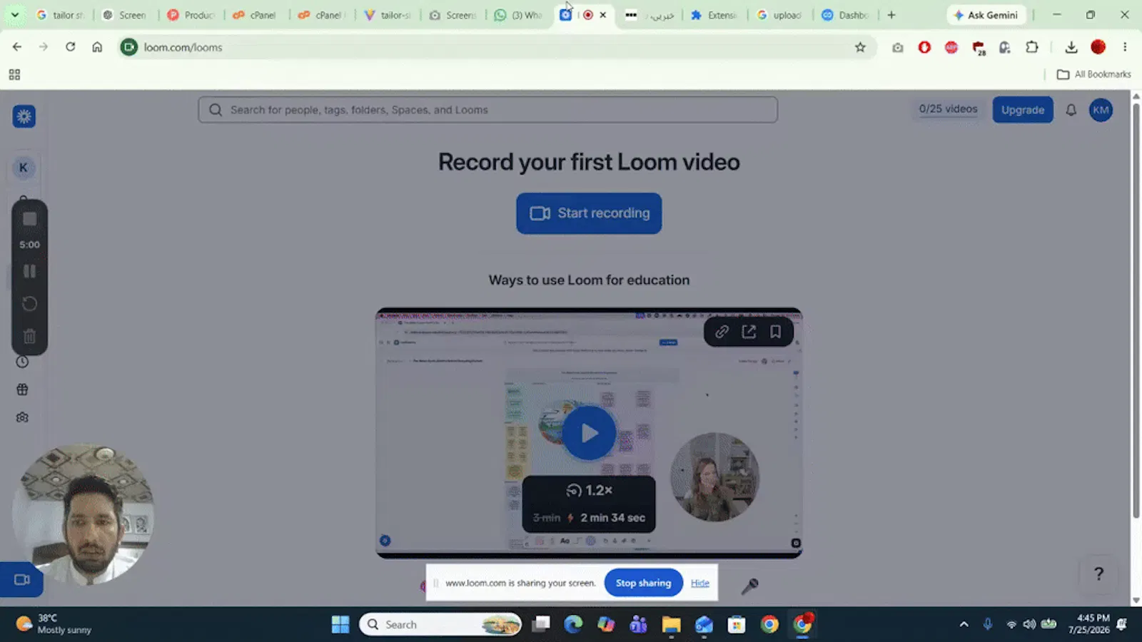The width and height of the screenshot is (1142, 642).
Task: Delete the recording with the trash icon
Action: pyautogui.click(x=29, y=336)
